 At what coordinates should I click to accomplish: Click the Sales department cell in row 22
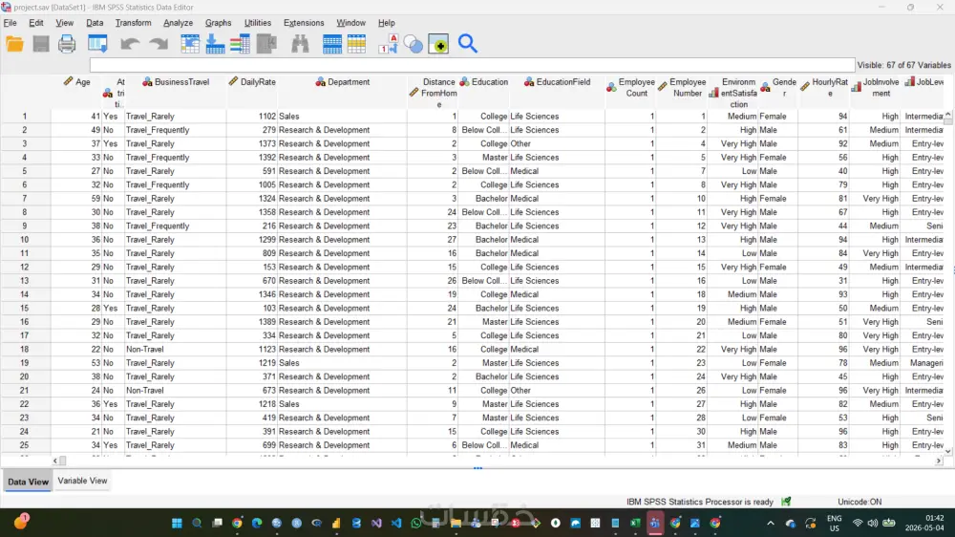coord(342,404)
